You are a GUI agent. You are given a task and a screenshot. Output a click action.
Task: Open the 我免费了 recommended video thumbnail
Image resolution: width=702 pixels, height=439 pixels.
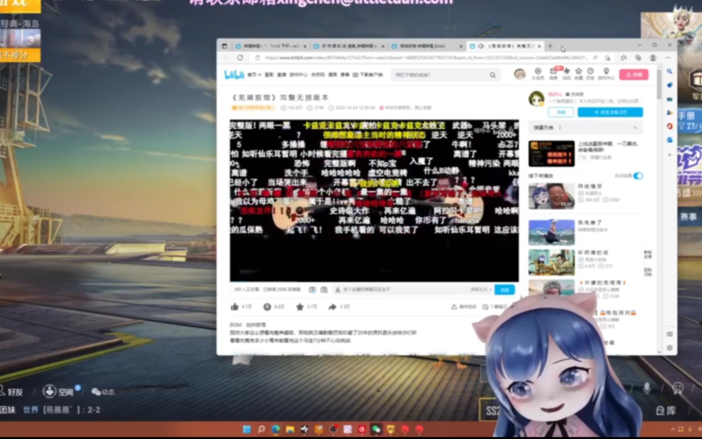(x=551, y=233)
